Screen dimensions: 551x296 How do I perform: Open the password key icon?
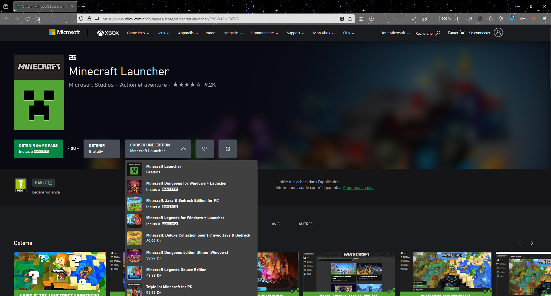(x=523, y=19)
